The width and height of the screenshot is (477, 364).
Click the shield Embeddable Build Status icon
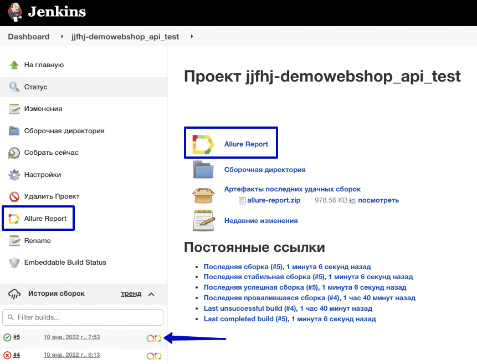coord(14,262)
